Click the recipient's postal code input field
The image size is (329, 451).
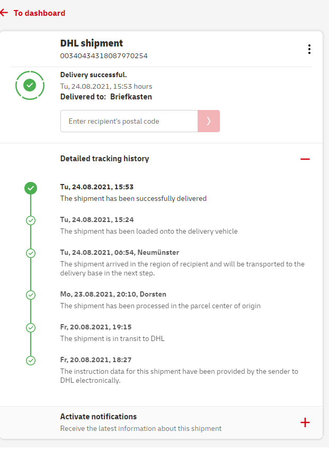129,121
